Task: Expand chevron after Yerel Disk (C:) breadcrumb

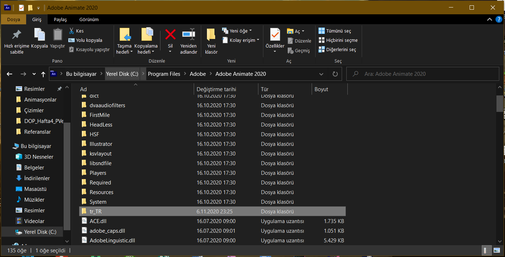Action: [x=143, y=74]
